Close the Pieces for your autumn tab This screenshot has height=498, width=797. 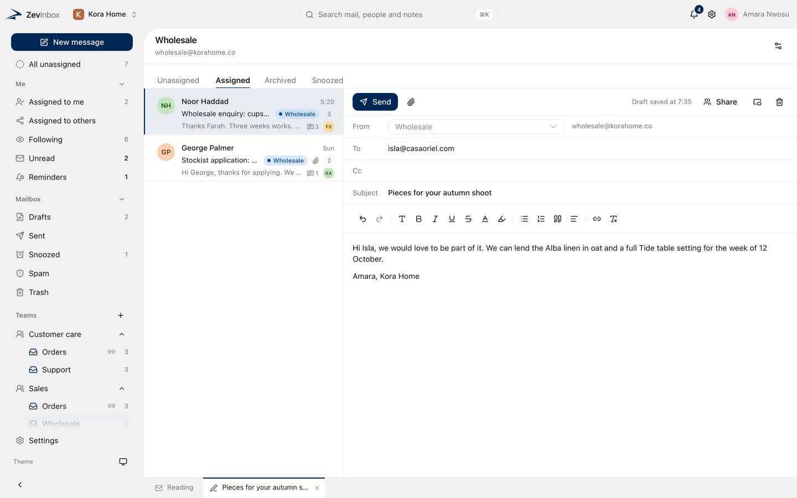317,488
